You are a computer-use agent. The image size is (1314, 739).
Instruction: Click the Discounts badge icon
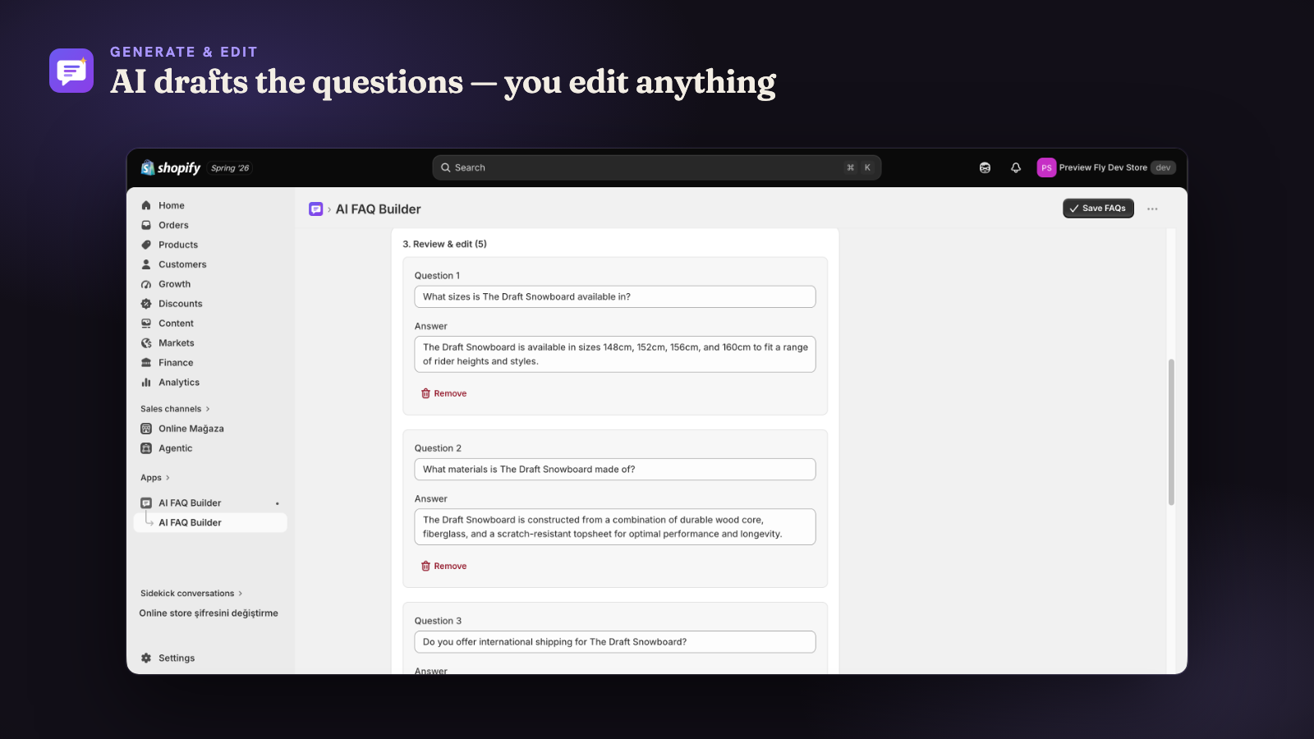tap(146, 304)
